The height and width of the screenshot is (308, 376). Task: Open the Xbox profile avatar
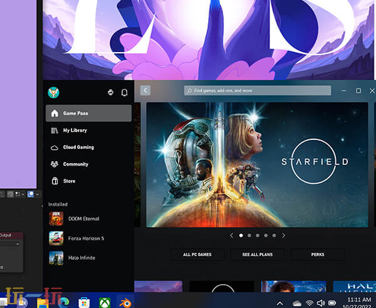[x=53, y=93]
